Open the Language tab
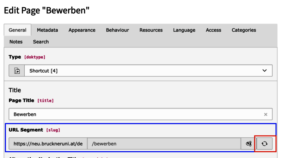 (x=184, y=30)
